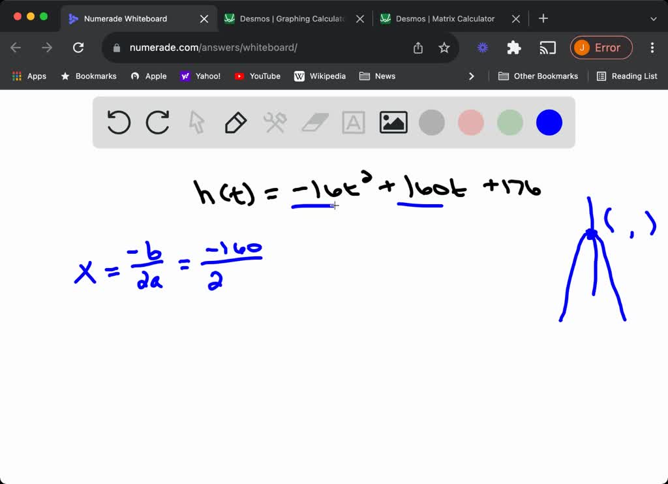Viewport: 668px width, 484px height.
Task: Choose the green pen color
Action: 510,123
